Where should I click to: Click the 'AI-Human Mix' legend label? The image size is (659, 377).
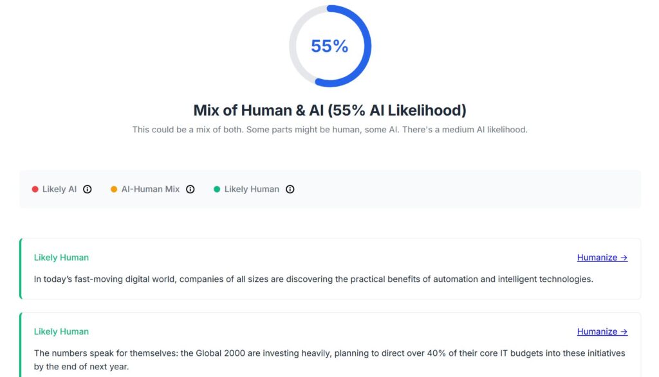click(151, 189)
